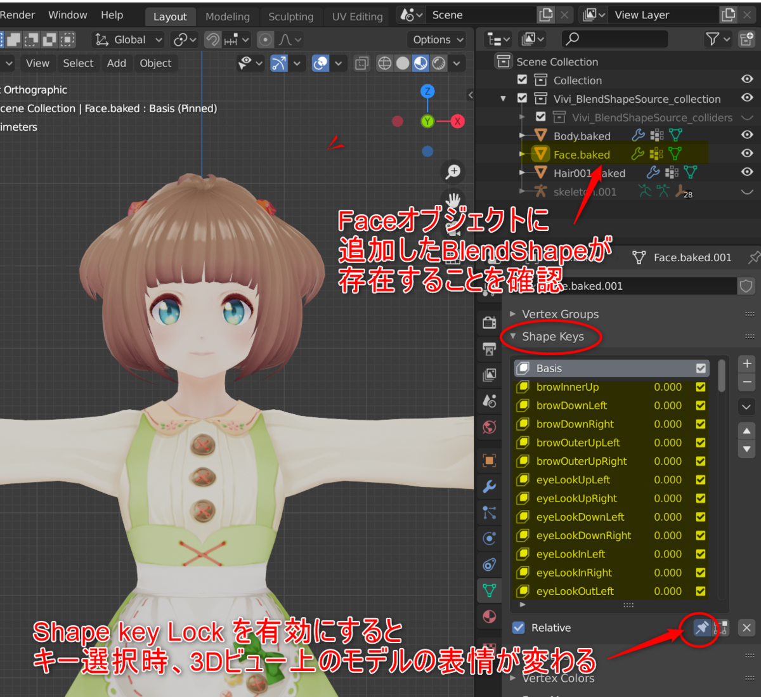761x697 pixels.
Task: Toggle browDownLeft shape key checkbox
Action: (701, 405)
